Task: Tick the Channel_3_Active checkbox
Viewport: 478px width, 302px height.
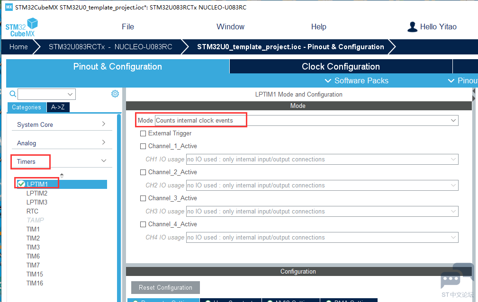Action: pyautogui.click(x=143, y=198)
